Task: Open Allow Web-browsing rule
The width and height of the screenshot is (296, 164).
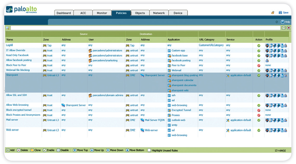Action: 17,105
